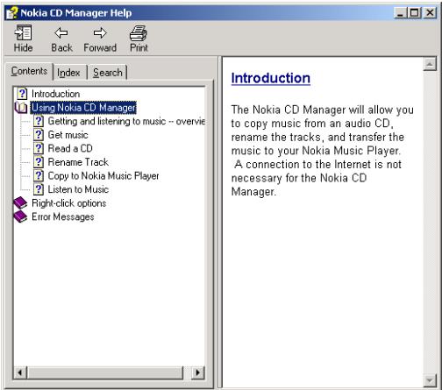Select Using Nokia CD Manager entry

click(x=83, y=108)
